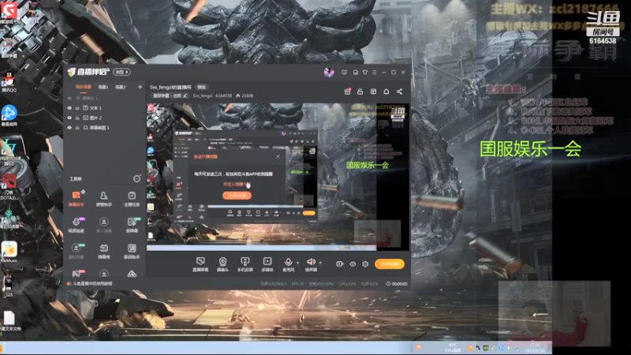This screenshot has width=631, height=355.
Task: Open settings gear in bottom bar
Action: [x=365, y=264]
